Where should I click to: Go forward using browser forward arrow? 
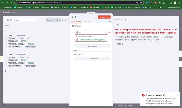click(x=7, y=3)
